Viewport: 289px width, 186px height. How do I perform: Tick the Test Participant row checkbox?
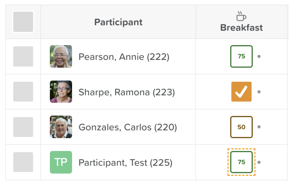click(23, 162)
